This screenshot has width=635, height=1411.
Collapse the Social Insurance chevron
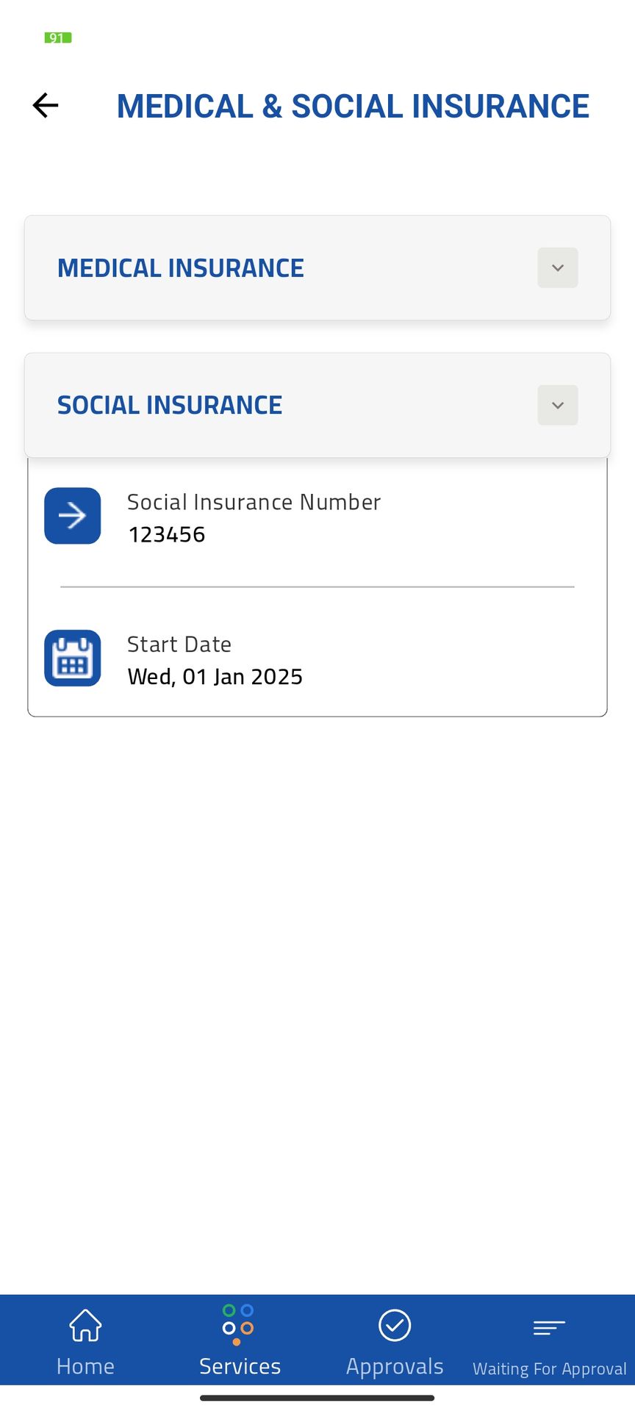(x=558, y=406)
